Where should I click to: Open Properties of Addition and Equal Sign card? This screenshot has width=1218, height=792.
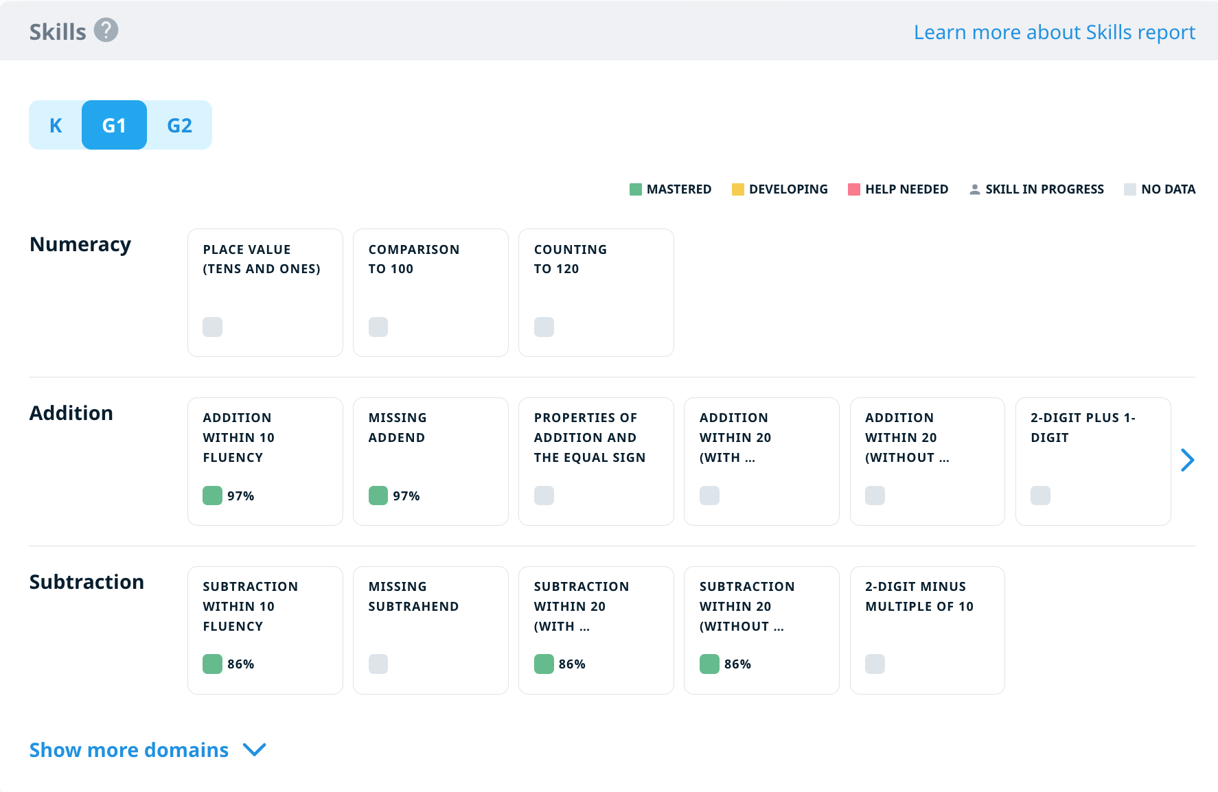(x=596, y=461)
